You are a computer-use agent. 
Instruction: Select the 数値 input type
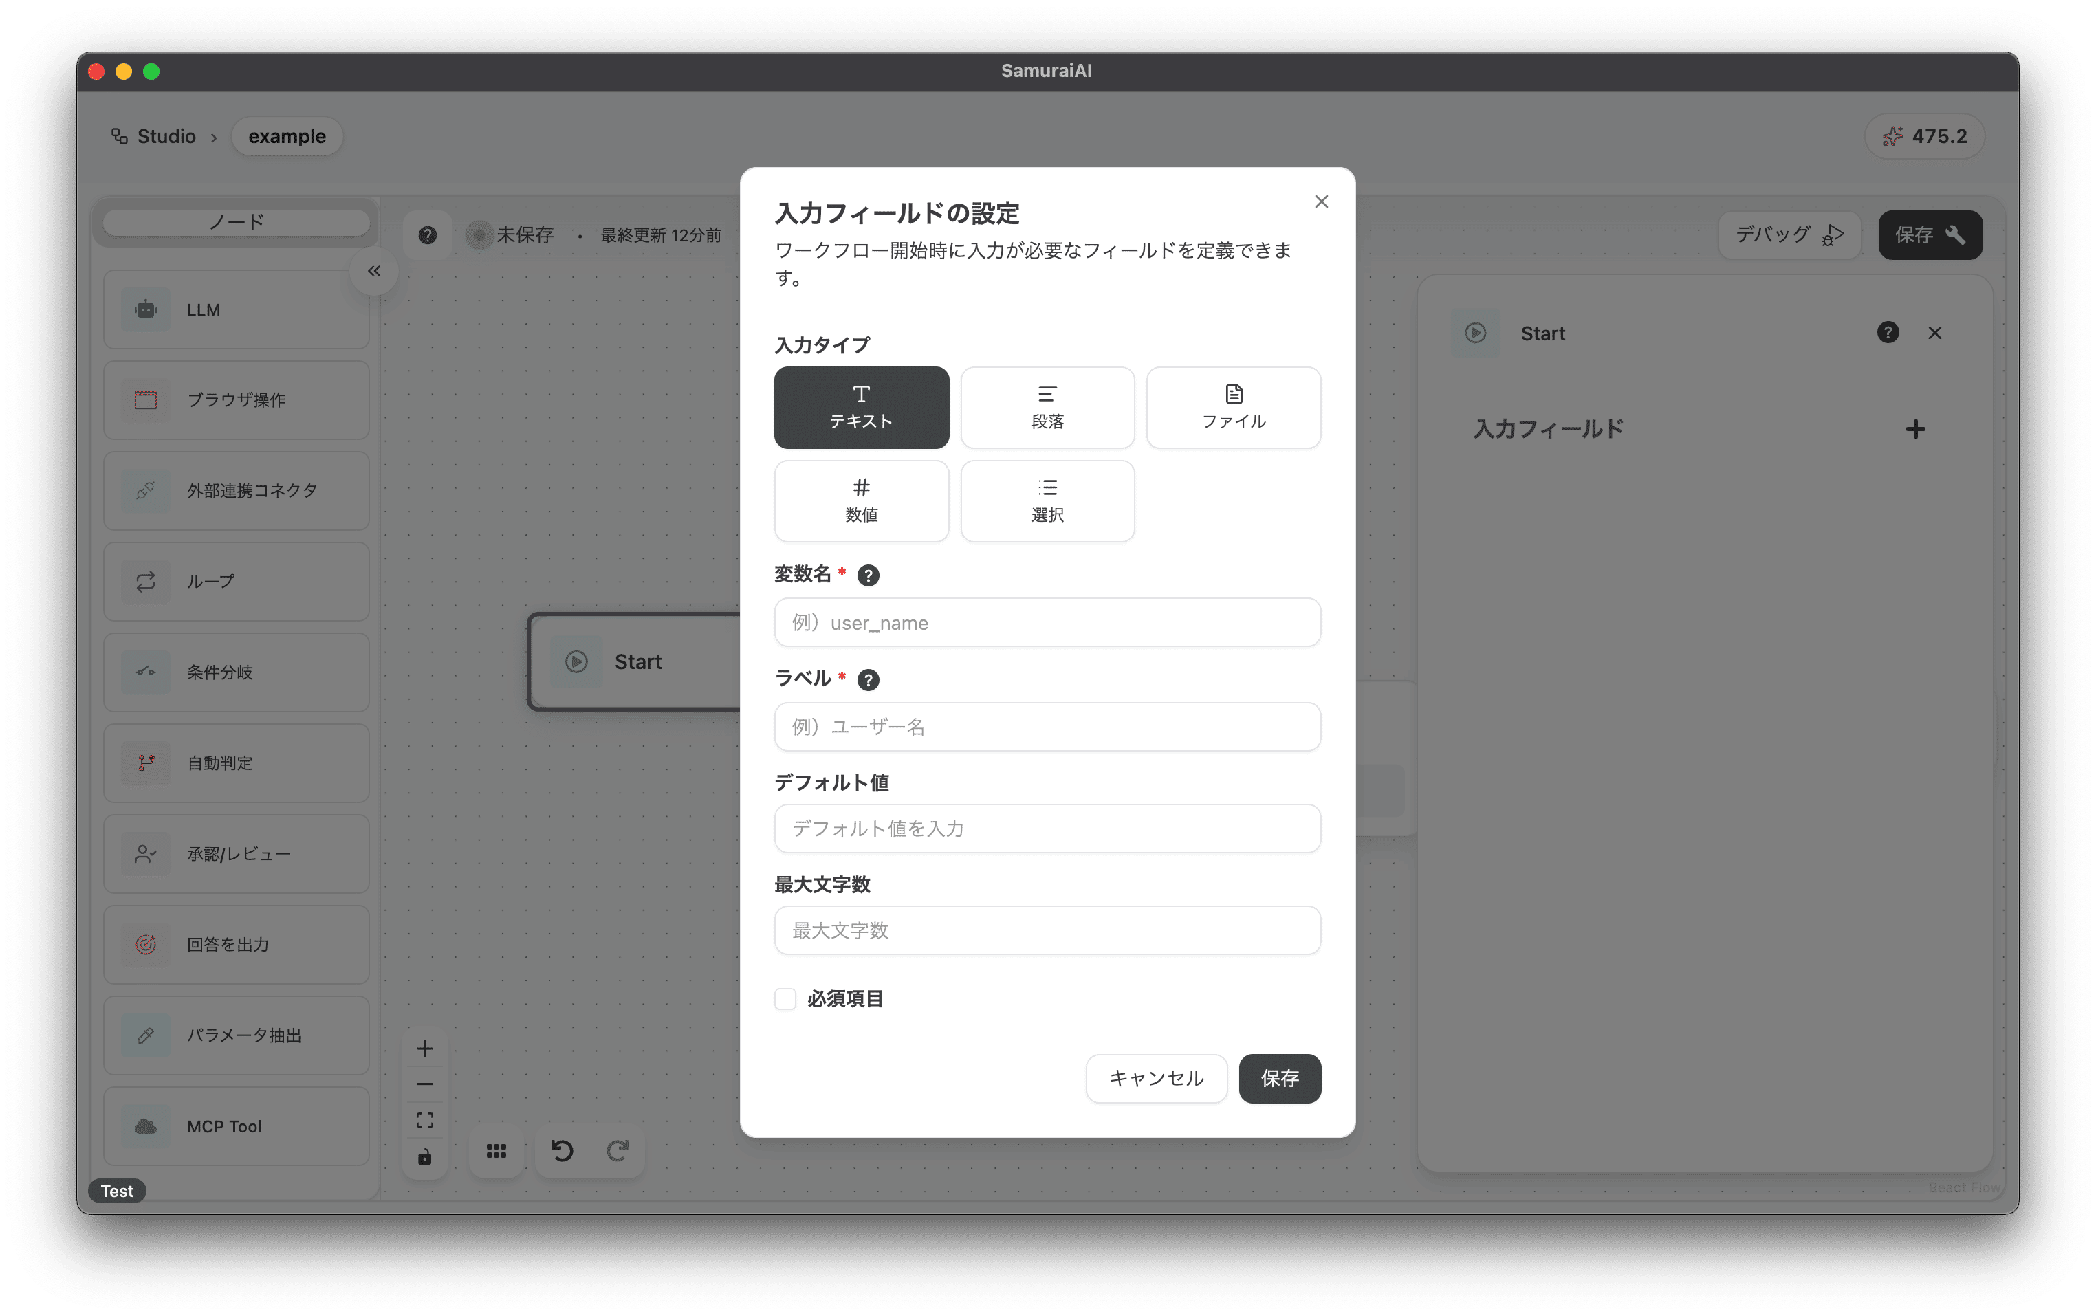pos(861,501)
